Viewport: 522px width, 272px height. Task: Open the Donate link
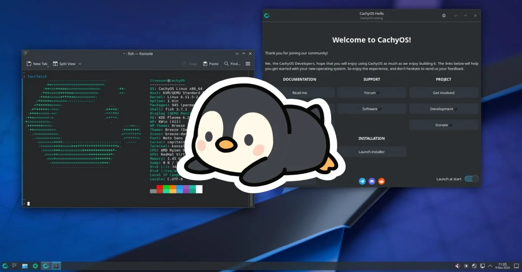[x=444, y=125]
